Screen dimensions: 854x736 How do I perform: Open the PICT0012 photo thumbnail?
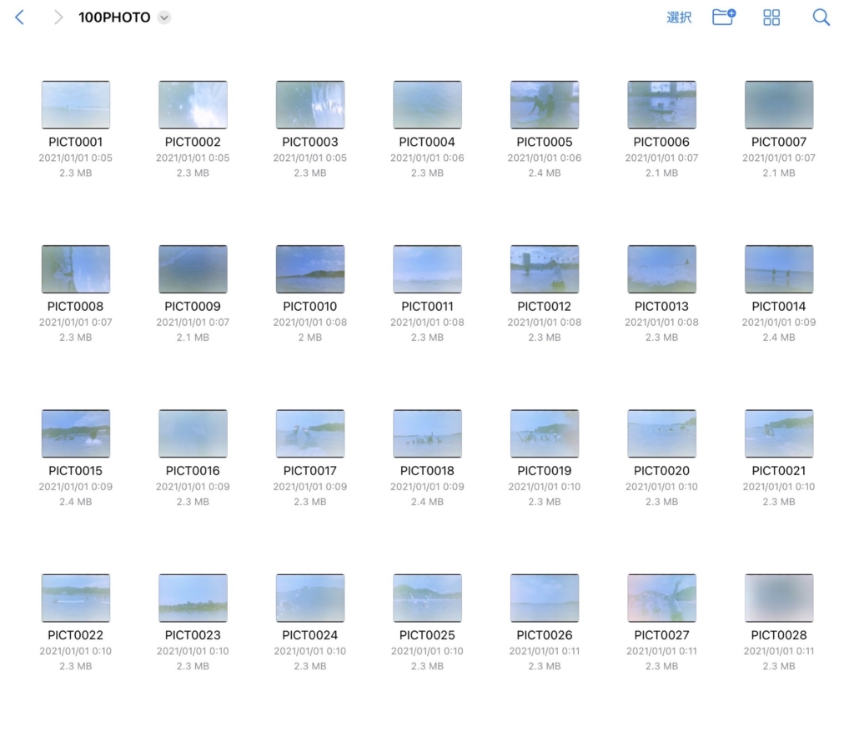[545, 269]
